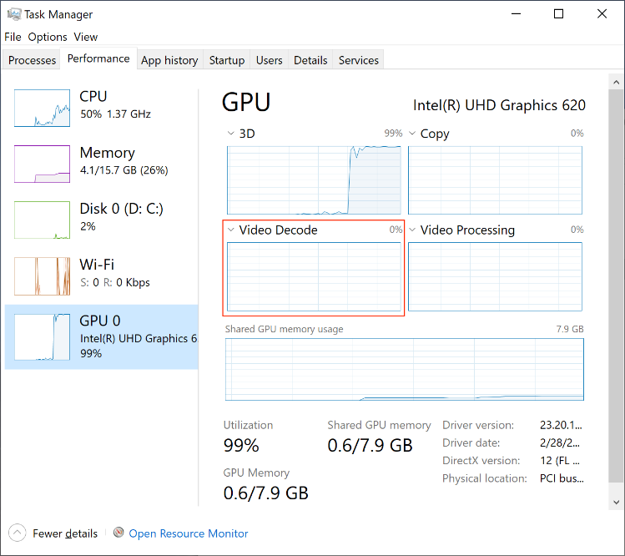This screenshot has width=625, height=556.
Task: Switch to the Startup tab
Action: (227, 60)
